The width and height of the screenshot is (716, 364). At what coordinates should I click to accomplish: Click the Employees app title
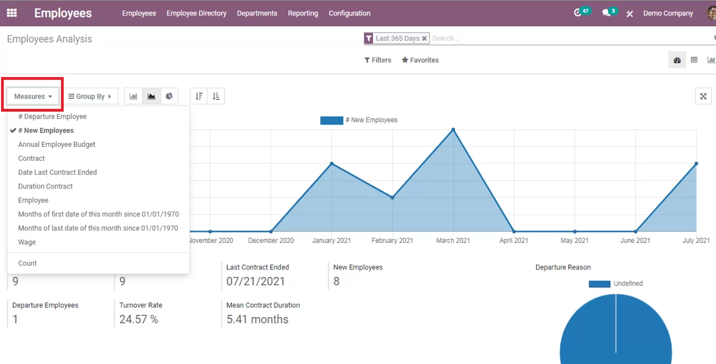[x=63, y=13]
